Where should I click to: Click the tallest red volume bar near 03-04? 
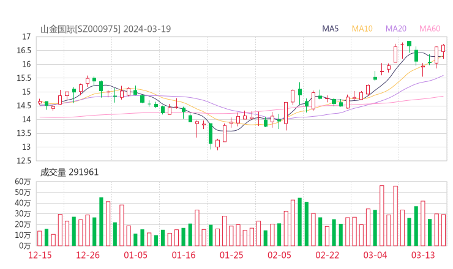point(381,216)
